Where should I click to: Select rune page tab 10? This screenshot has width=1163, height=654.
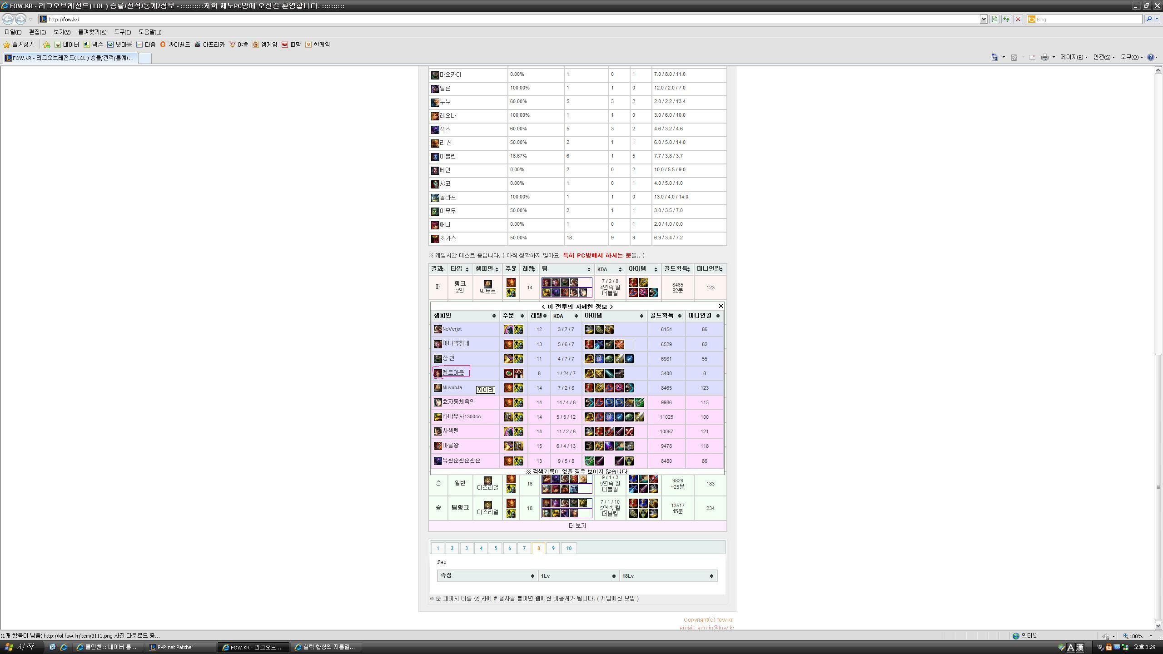point(569,548)
